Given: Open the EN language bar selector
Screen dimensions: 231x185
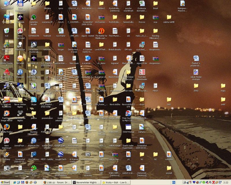Looking at the screenshot, I should (174, 182).
